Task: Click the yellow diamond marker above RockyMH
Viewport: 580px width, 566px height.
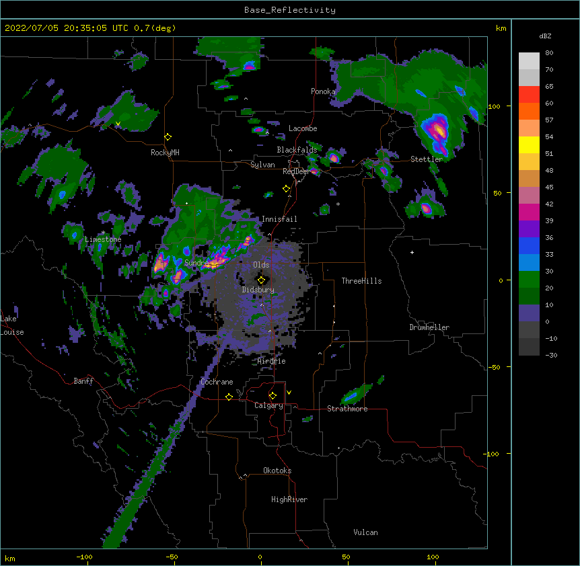Action: click(x=168, y=136)
